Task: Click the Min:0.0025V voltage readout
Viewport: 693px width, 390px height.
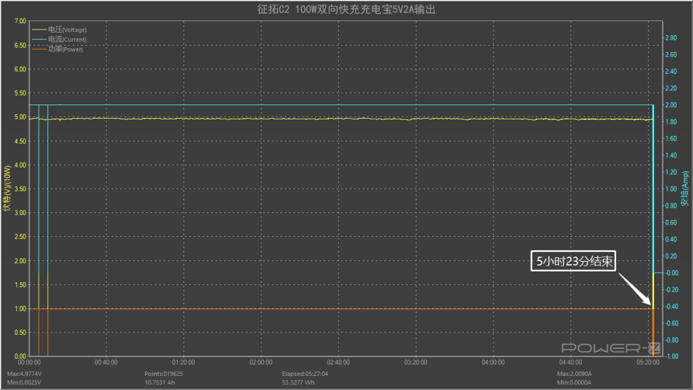Action: pyautogui.click(x=24, y=382)
